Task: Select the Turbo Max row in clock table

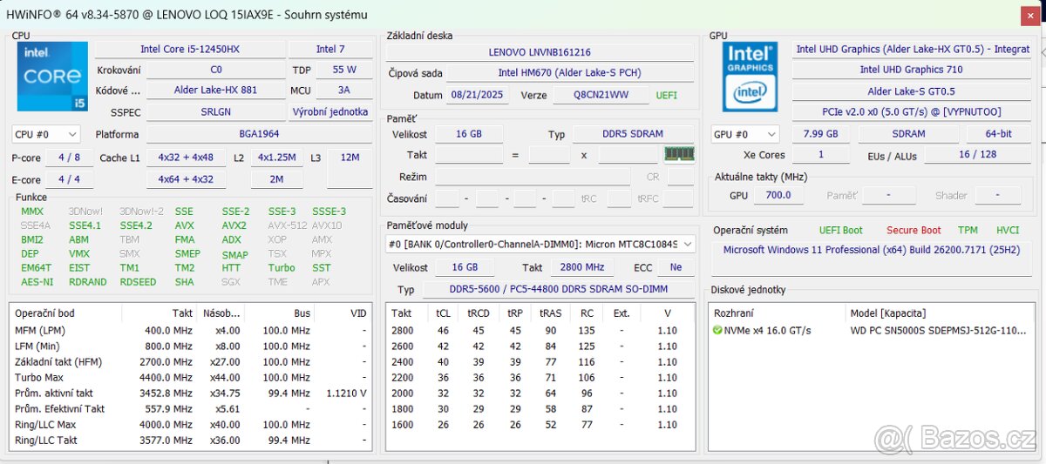Action: pos(190,378)
